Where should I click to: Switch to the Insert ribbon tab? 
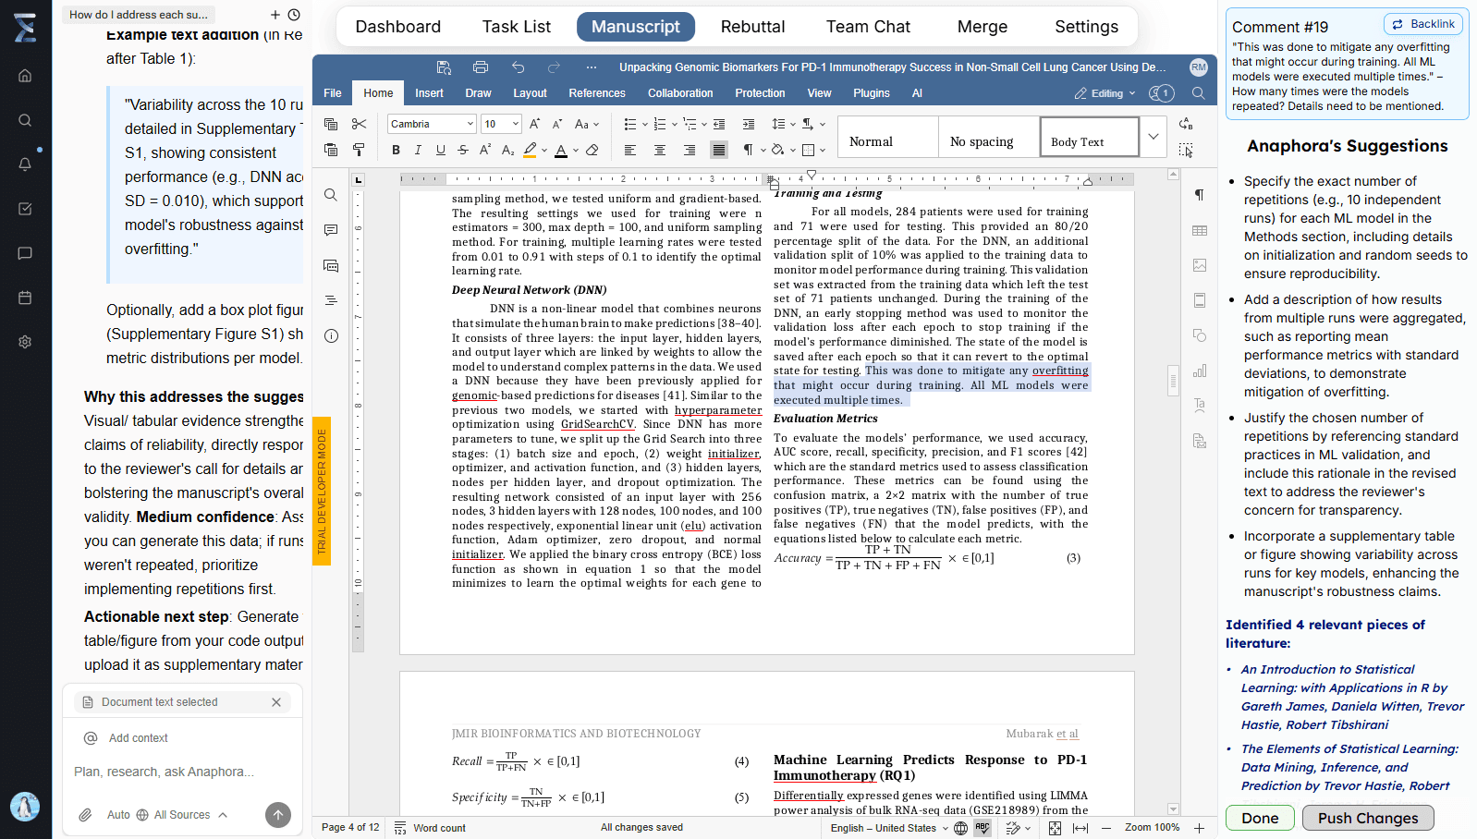pos(429,93)
